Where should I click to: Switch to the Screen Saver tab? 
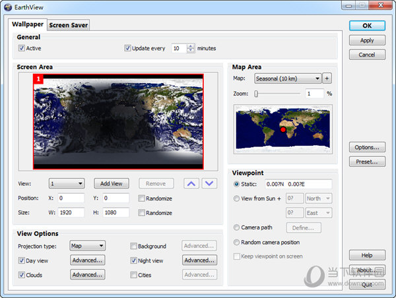[x=69, y=25]
